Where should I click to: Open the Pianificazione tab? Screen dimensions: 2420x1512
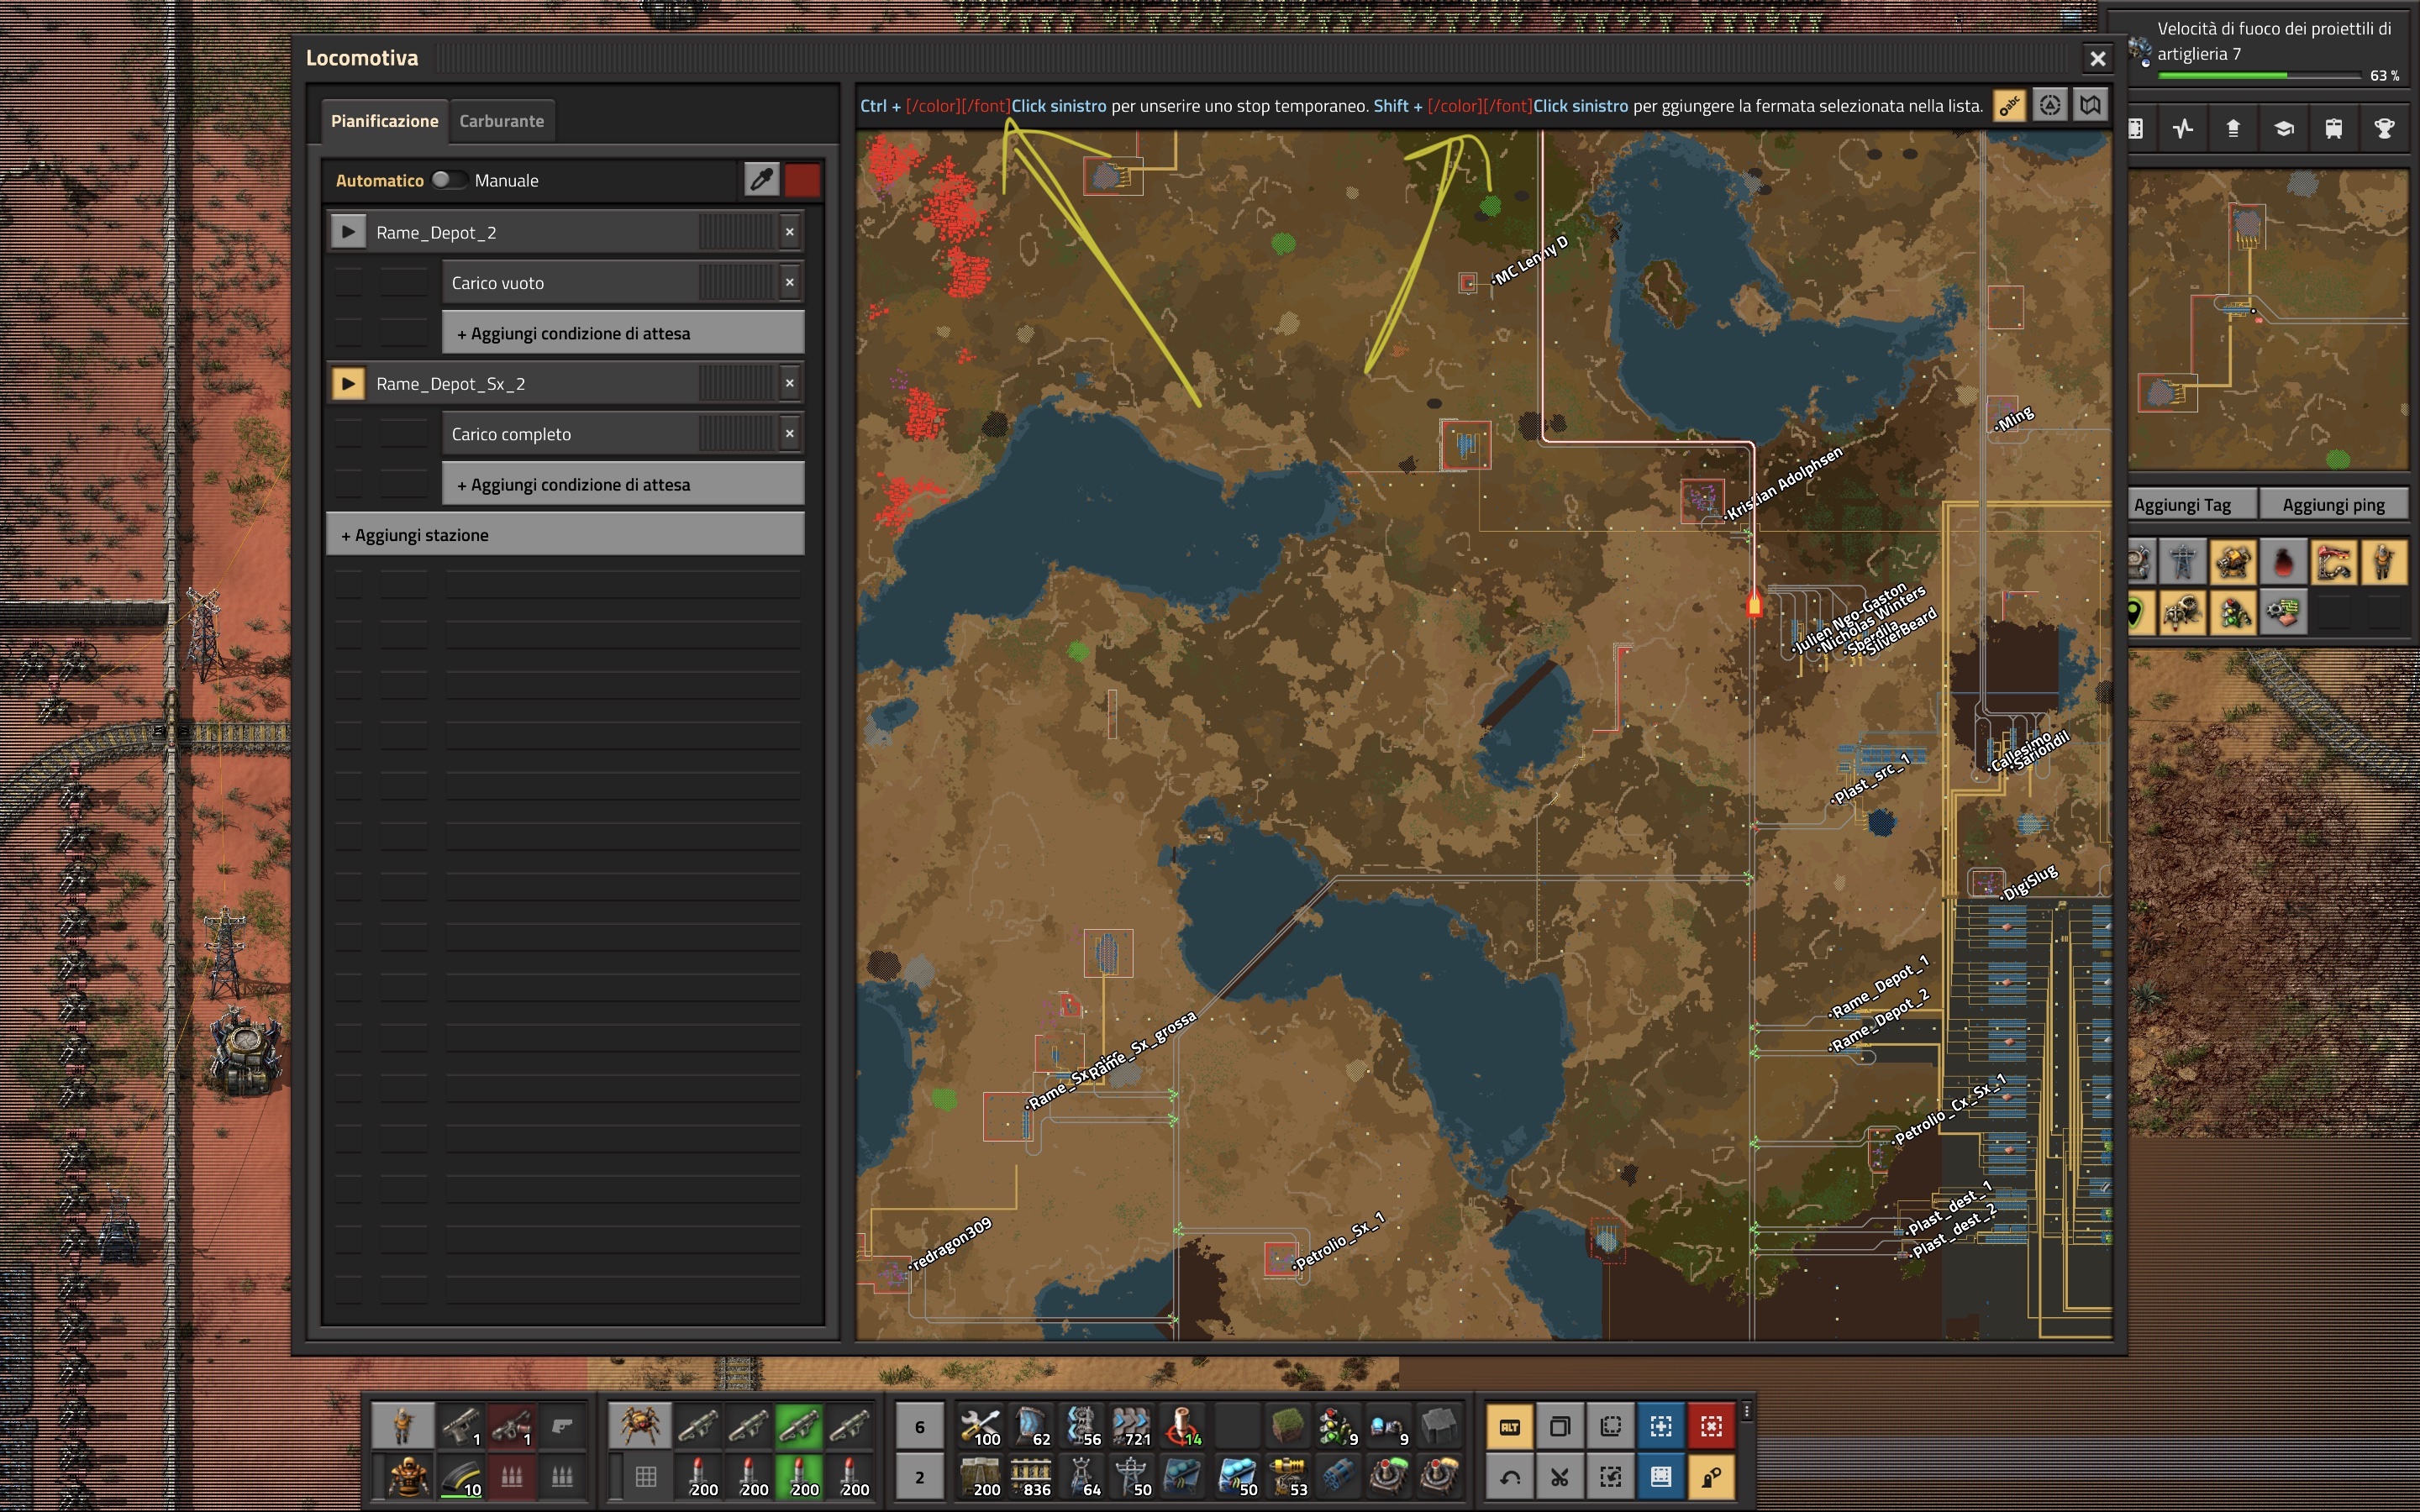coord(384,121)
